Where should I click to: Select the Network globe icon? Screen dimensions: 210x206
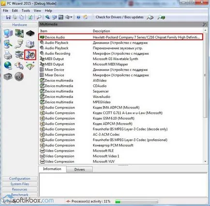(8, 65)
